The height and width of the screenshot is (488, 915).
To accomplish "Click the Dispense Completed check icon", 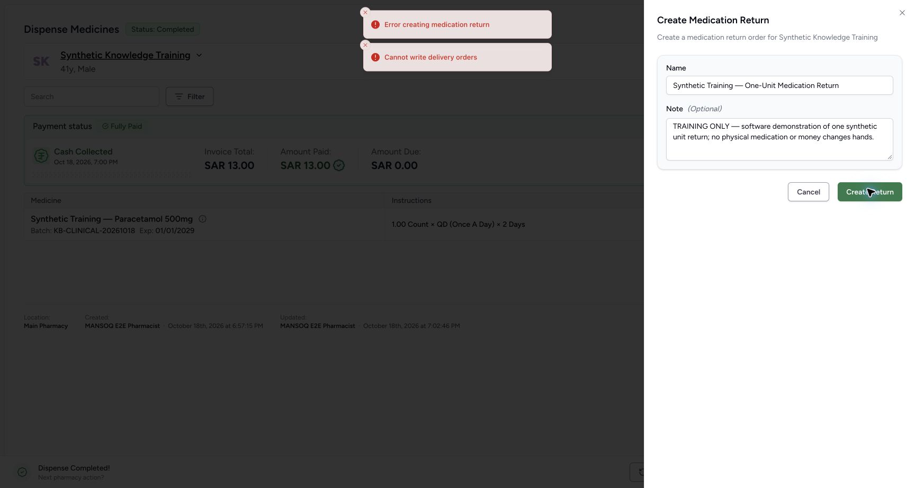I will [22, 472].
